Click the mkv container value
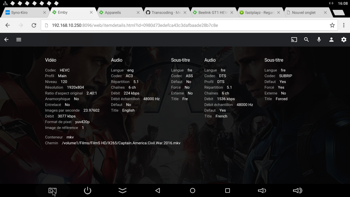Image resolution: width=350 pixels, height=197 pixels. (70, 137)
